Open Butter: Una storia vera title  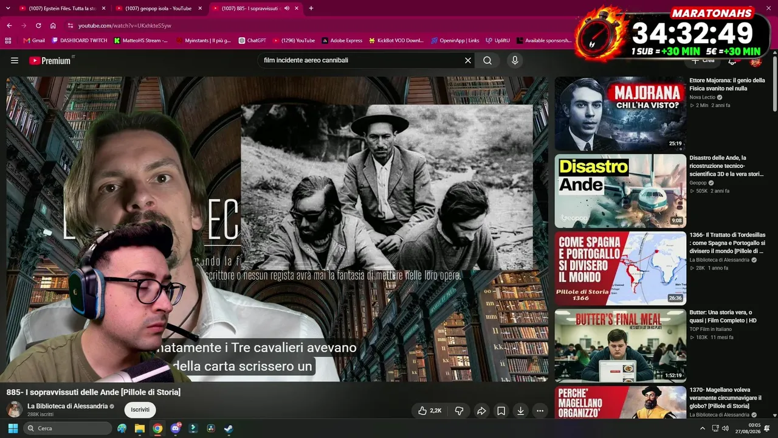[x=724, y=316]
